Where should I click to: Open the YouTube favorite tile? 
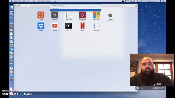(55, 26)
